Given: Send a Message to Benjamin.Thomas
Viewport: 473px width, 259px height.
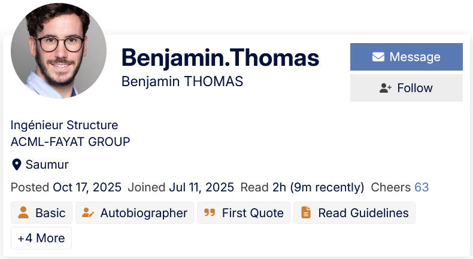Looking at the screenshot, I should tap(407, 57).
